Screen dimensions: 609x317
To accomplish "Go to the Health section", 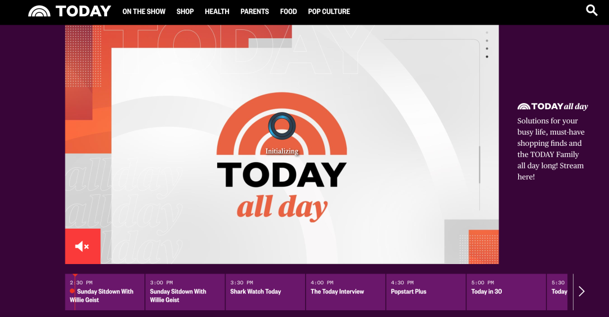I will click(217, 11).
